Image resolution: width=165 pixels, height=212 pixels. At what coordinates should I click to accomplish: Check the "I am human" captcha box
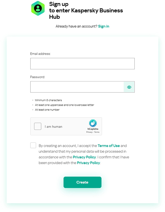(38, 126)
